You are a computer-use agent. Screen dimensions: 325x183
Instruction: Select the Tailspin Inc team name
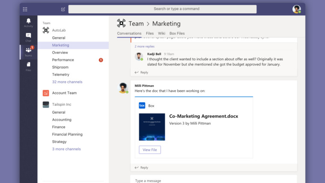tap(62, 104)
